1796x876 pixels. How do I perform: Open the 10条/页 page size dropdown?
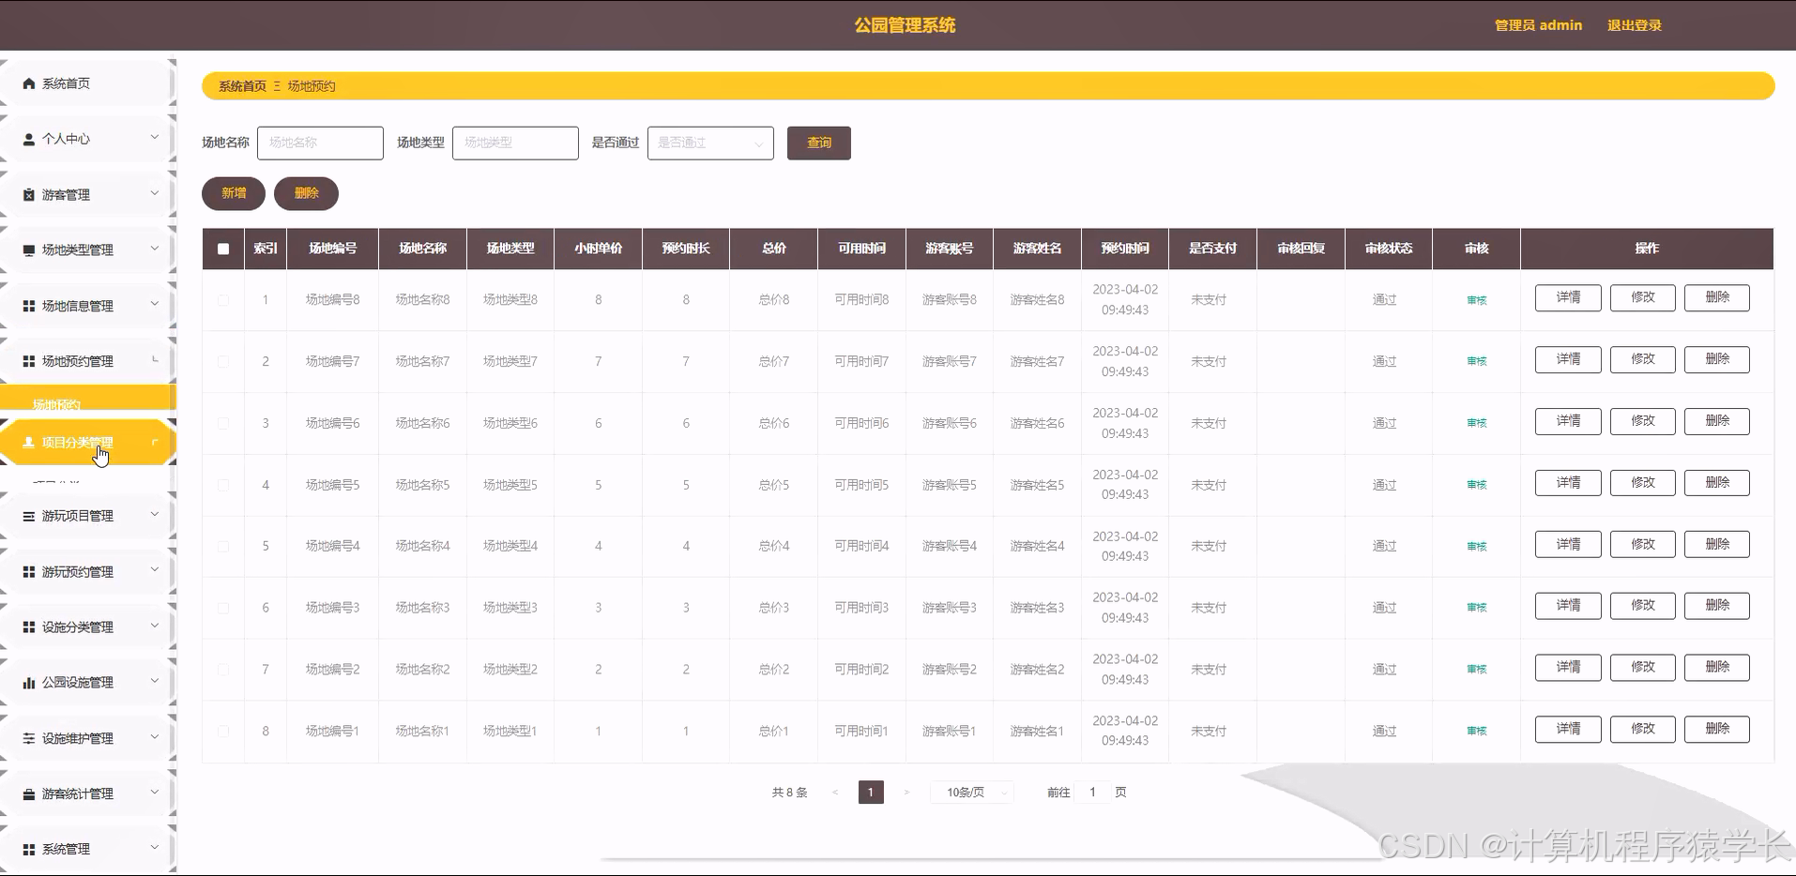[x=972, y=793]
